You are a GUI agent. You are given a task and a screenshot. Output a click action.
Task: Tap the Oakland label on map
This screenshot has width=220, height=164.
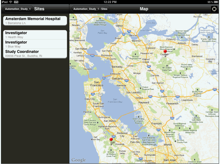point(117,79)
